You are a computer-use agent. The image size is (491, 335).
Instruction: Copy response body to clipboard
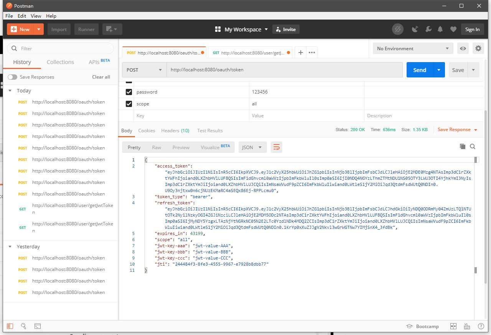463,146
